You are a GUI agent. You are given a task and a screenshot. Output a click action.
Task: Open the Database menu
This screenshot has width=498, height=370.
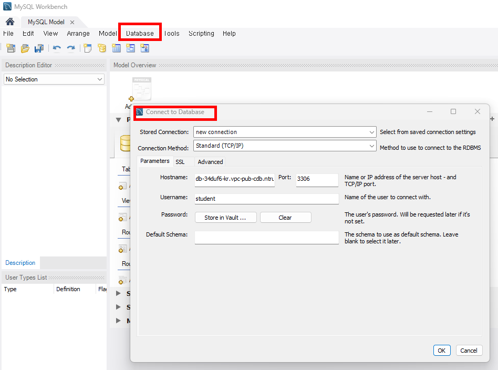140,34
